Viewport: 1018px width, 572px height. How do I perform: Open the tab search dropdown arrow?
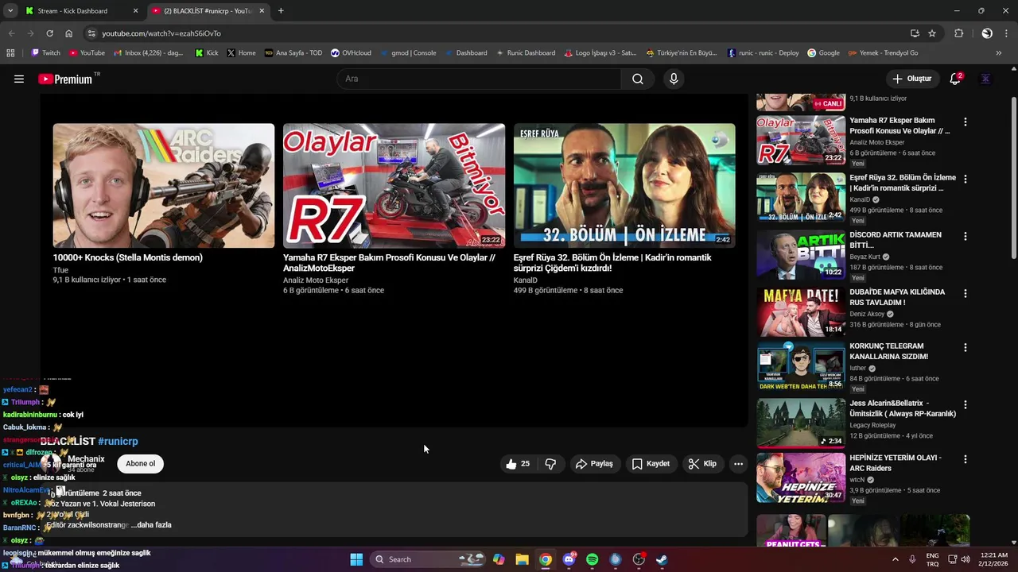[x=10, y=11]
